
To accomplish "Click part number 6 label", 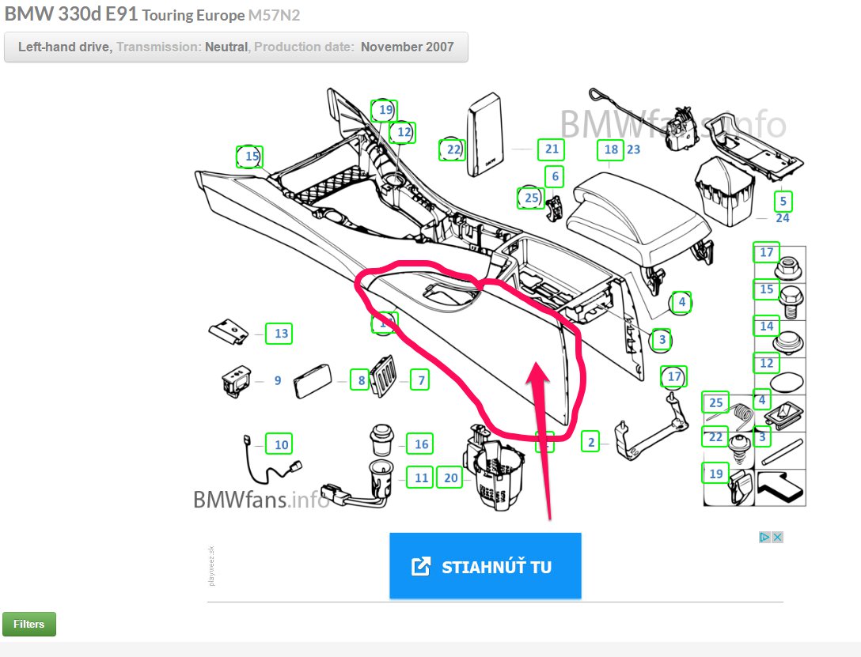I will point(555,176).
